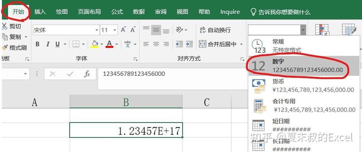Open the Help (帮助) tab

(x=204, y=12)
